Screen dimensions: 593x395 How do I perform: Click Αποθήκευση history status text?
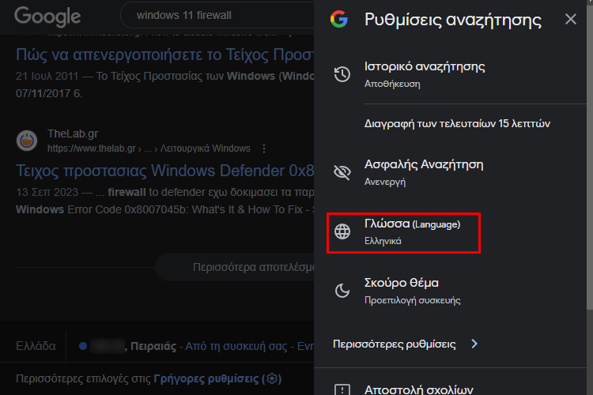tap(392, 84)
